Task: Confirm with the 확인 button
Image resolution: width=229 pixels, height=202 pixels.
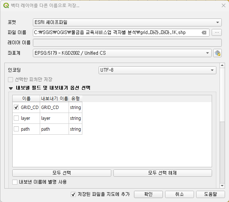Action: (x=148, y=194)
